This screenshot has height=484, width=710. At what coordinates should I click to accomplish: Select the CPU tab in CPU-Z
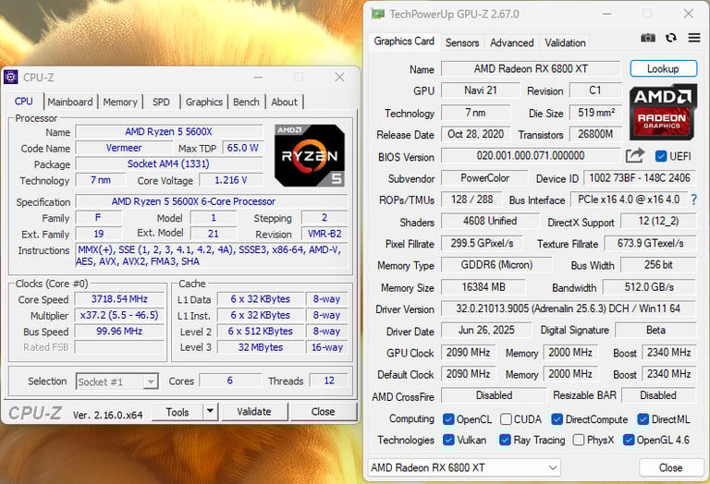[x=23, y=101]
